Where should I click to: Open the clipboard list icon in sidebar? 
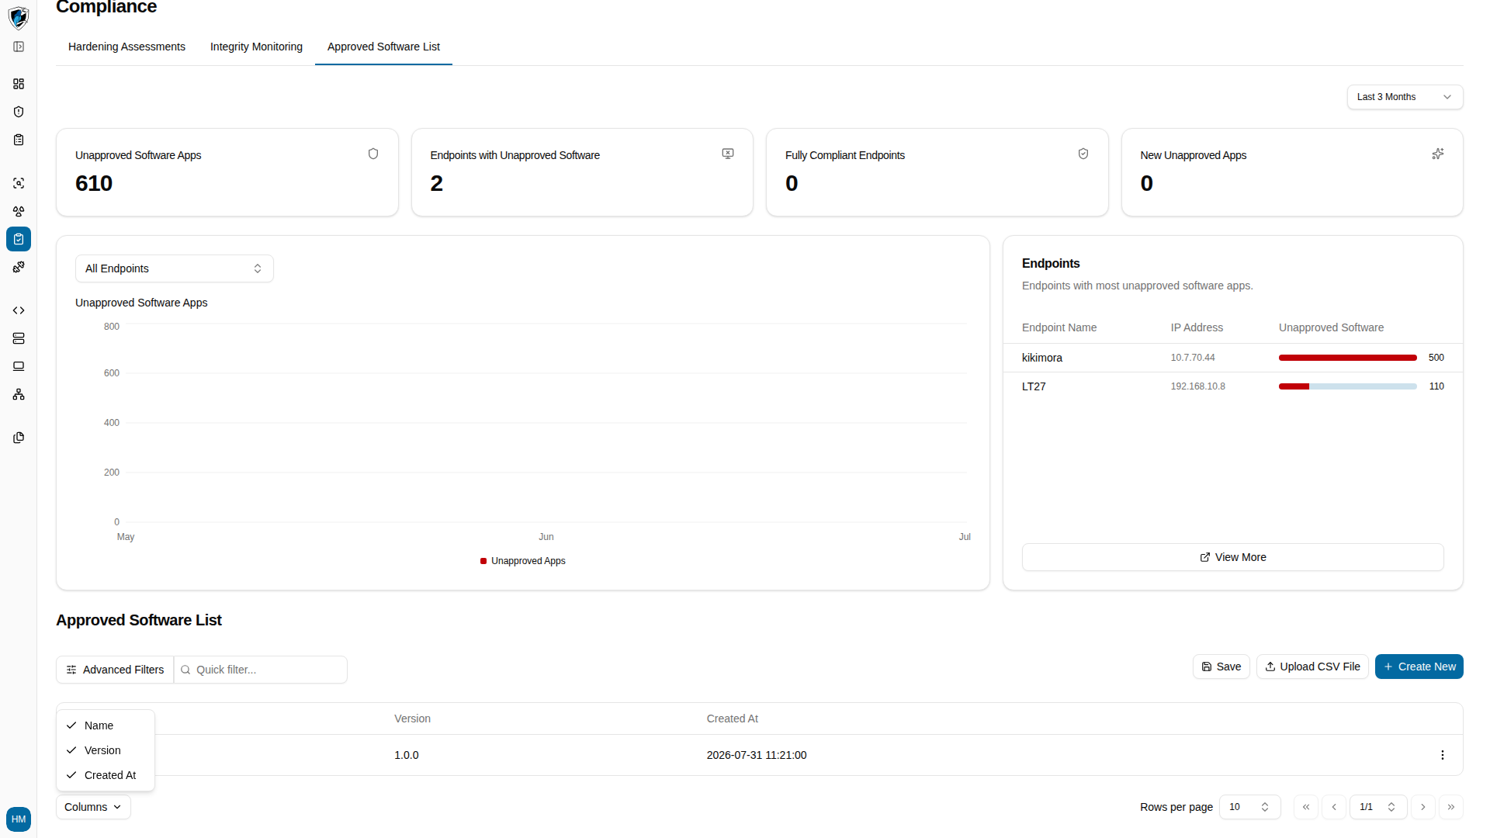tap(19, 140)
